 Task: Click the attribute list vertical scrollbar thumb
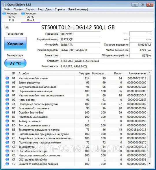150,116
